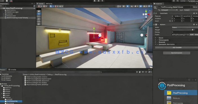Toggle the Vignette override checkbox
This screenshot has height=104, width=198.
pyautogui.click(x=157, y=42)
